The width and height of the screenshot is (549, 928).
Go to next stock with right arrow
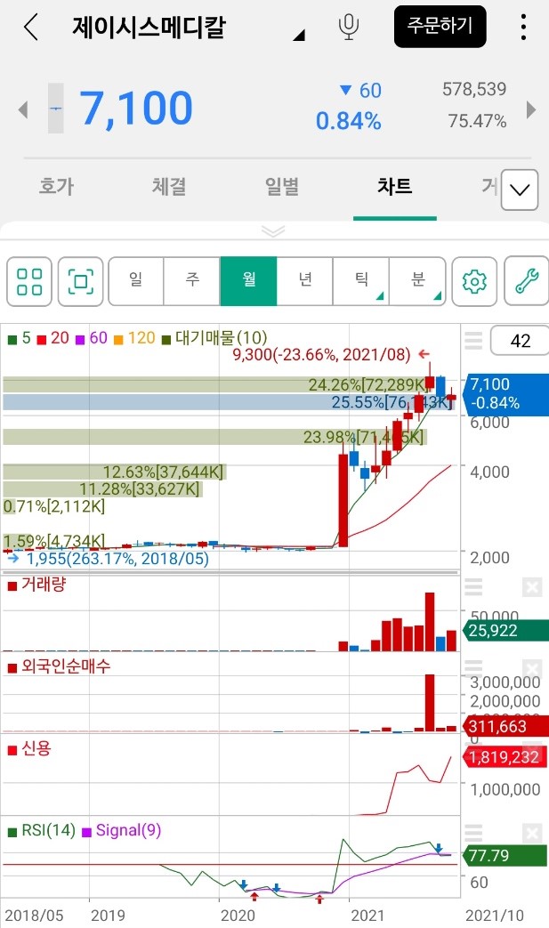click(x=530, y=109)
